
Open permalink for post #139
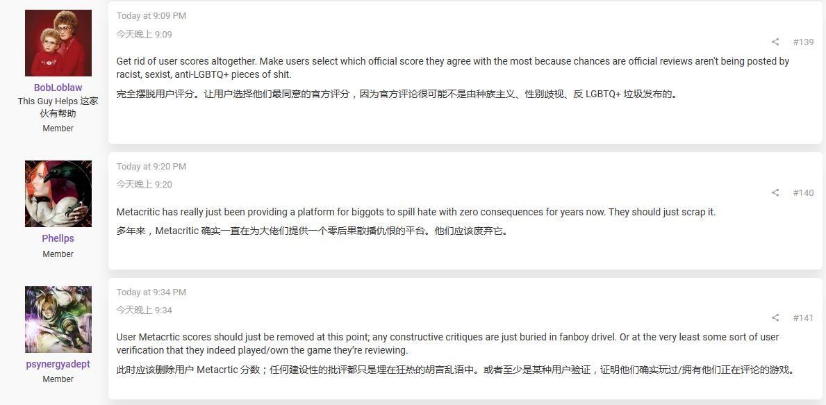click(x=803, y=42)
